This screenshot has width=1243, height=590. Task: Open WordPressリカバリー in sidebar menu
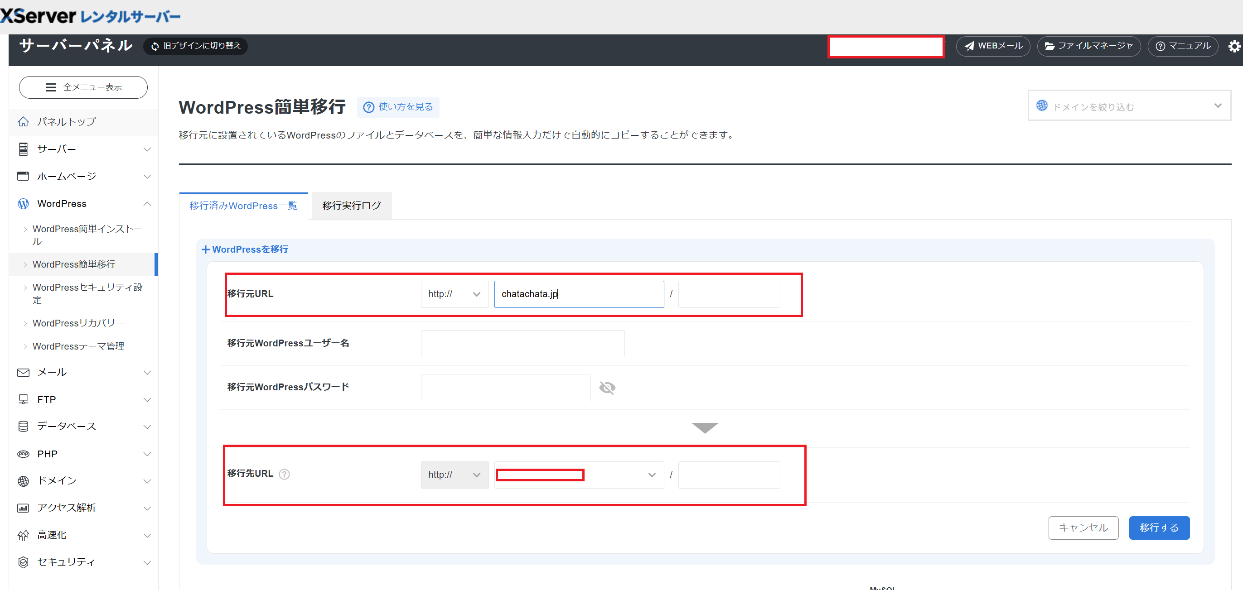[x=77, y=323]
